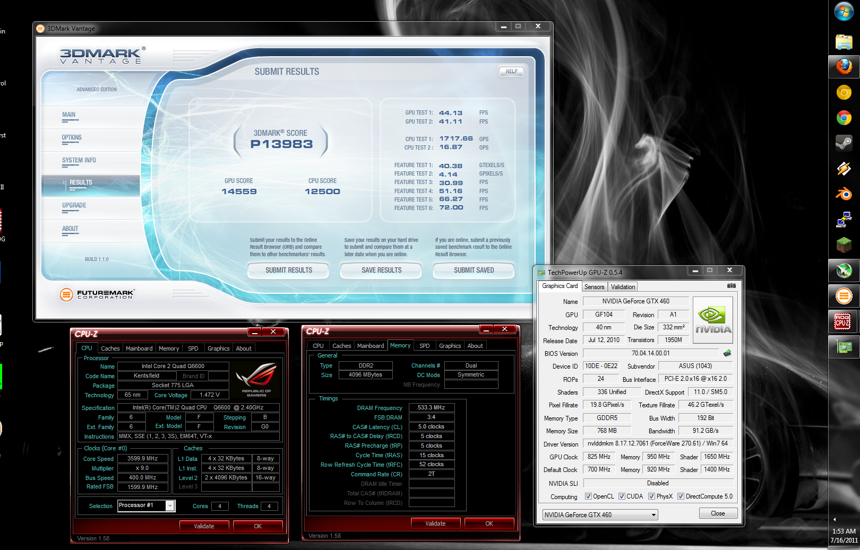Open the PuTTY taskbar icon
Screen dimensions: 860x550
click(844, 220)
